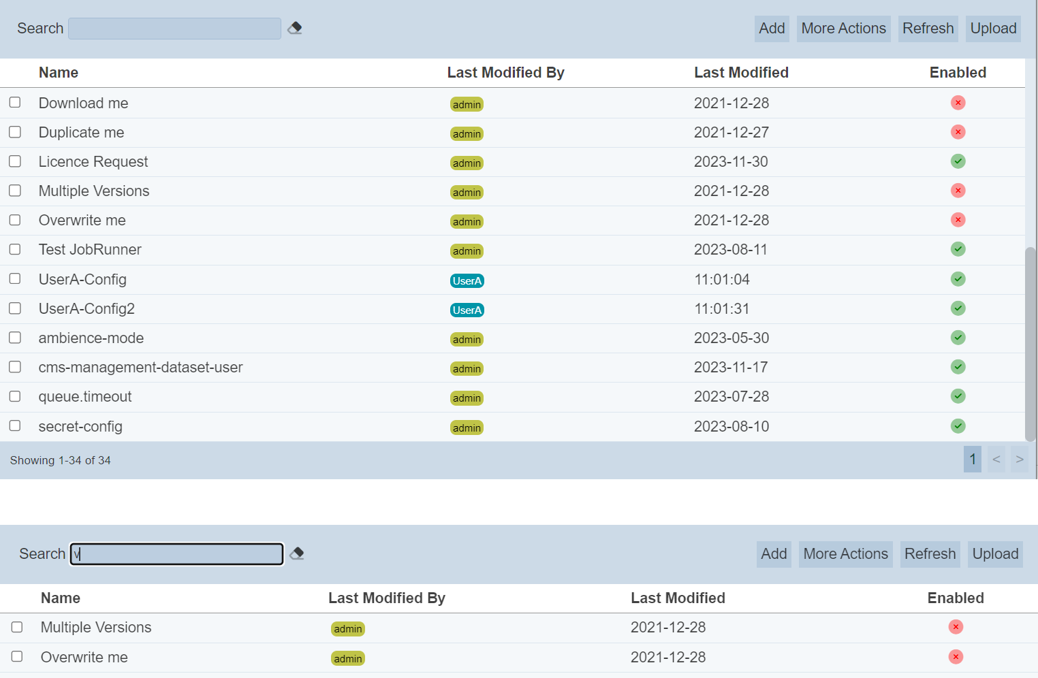Click the red disabled icon for Download me
Screen dimensions: 1038x678
coord(958,103)
